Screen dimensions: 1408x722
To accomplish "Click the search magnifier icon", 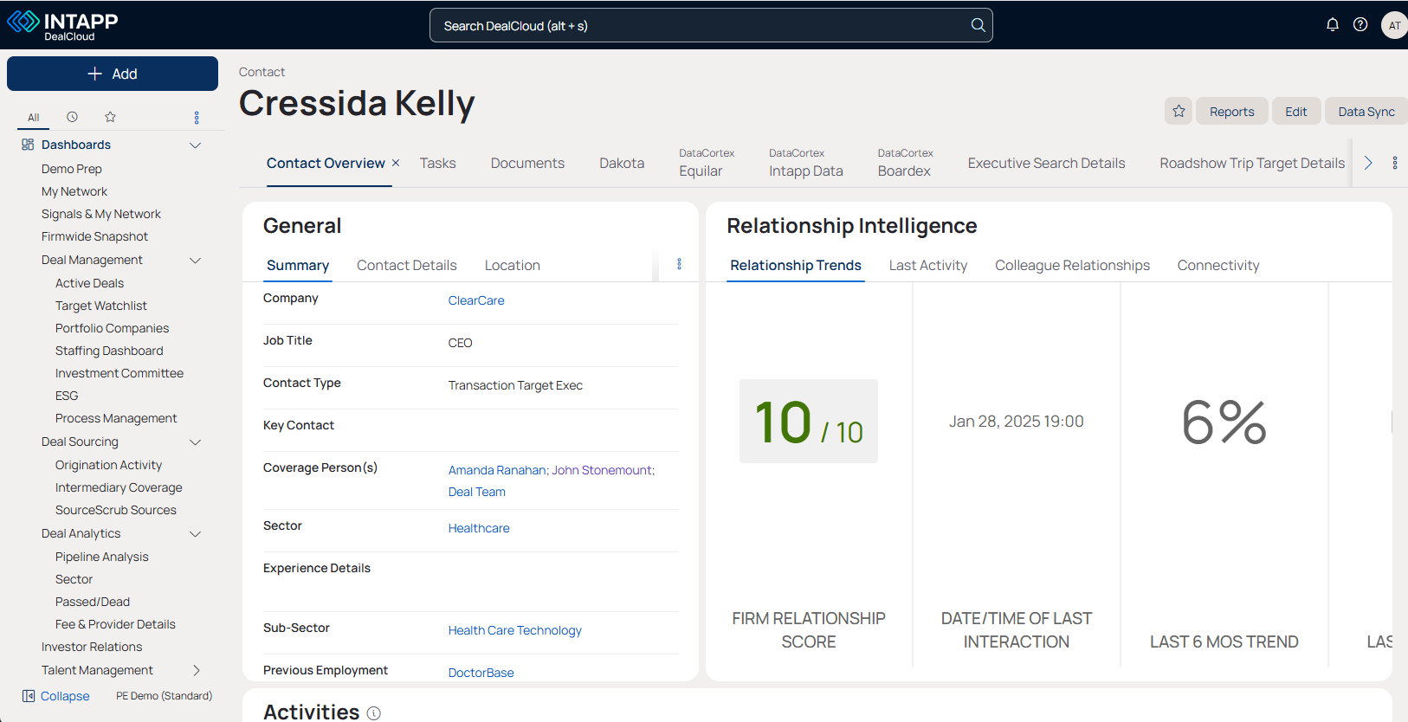I will click(x=978, y=25).
